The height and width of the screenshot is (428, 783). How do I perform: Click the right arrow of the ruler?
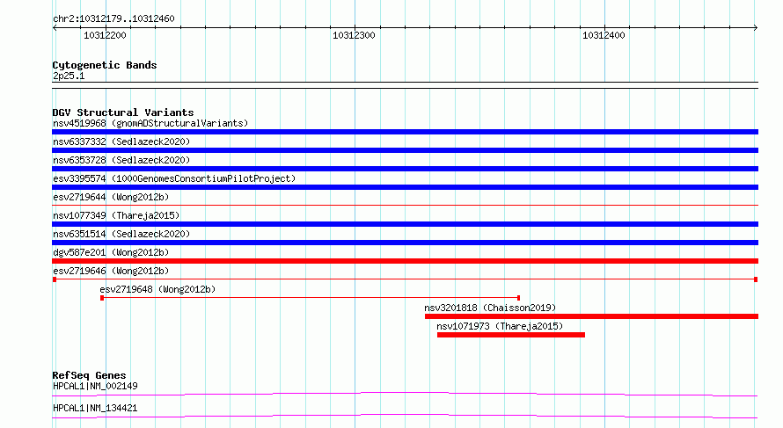756,28
